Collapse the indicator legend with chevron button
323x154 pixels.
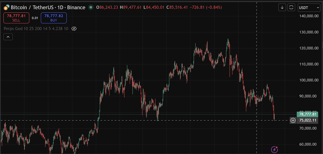click(x=8, y=37)
